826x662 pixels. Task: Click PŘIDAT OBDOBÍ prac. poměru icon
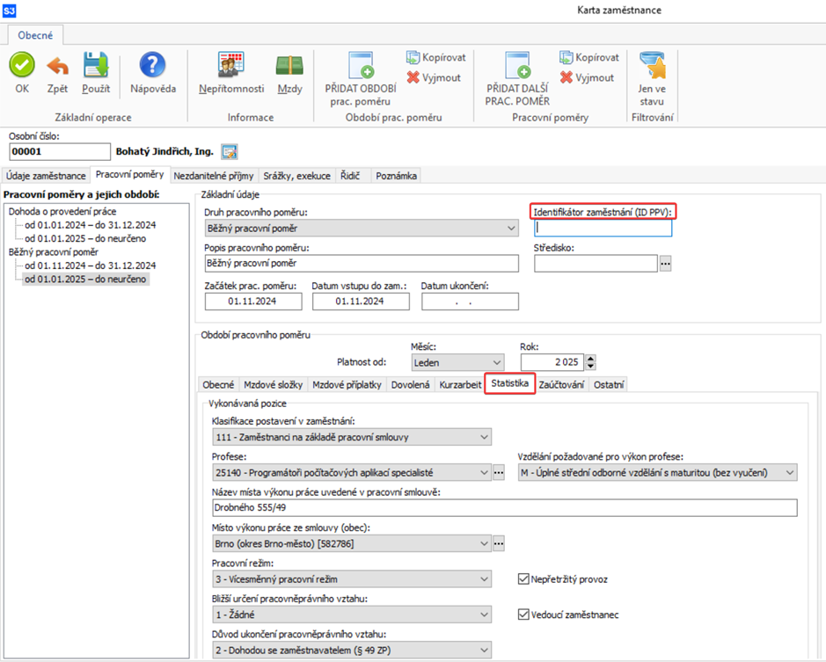pyautogui.click(x=361, y=68)
